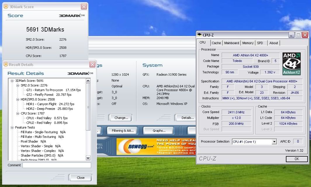Click the Technology value 90 nm
Screen dimensions: 311x187
click(x=230, y=72)
